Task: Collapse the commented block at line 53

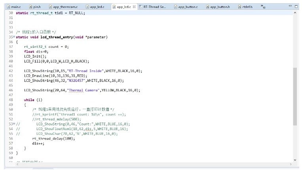Action: tap(14, 123)
